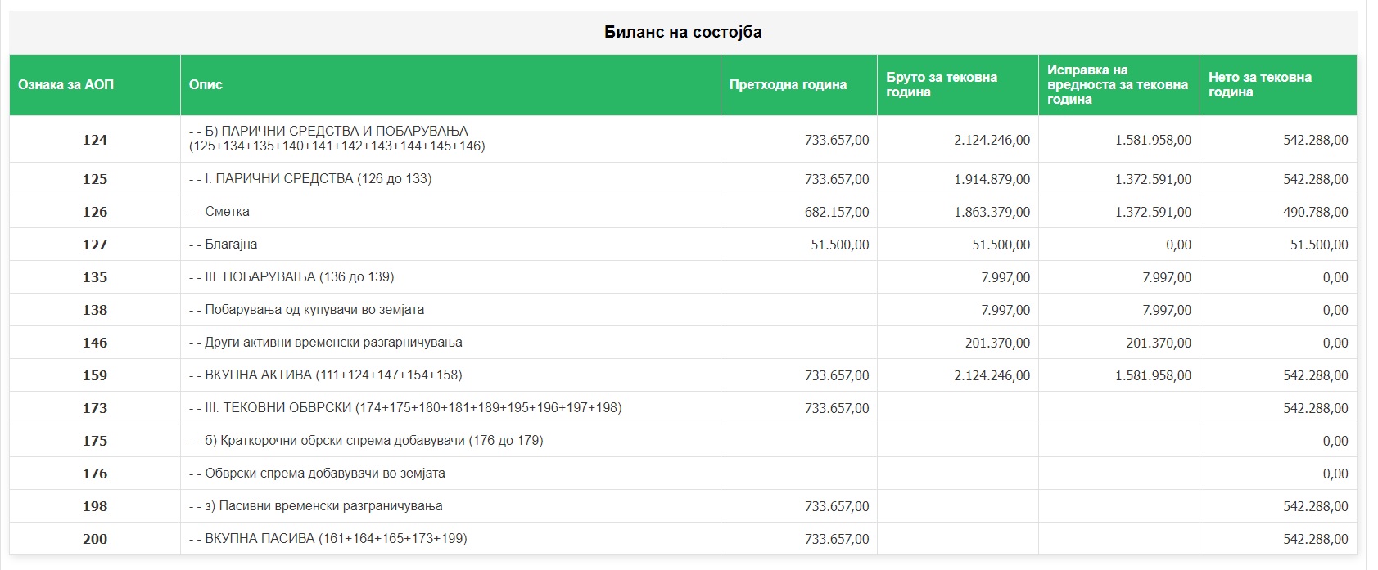Viewport: 1378px width, 570px height.
Task: Click gross value 201.370,00 in row 146
Action: pyautogui.click(x=997, y=343)
